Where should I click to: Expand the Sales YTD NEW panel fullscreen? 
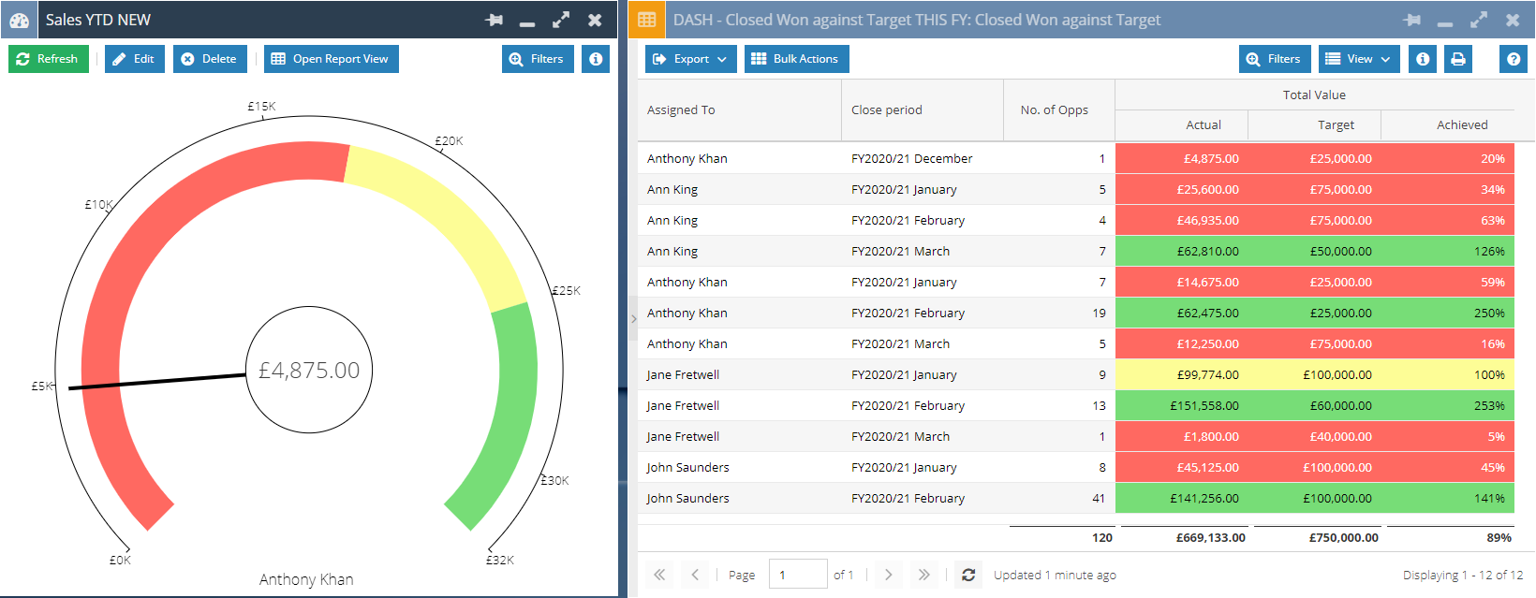[561, 20]
